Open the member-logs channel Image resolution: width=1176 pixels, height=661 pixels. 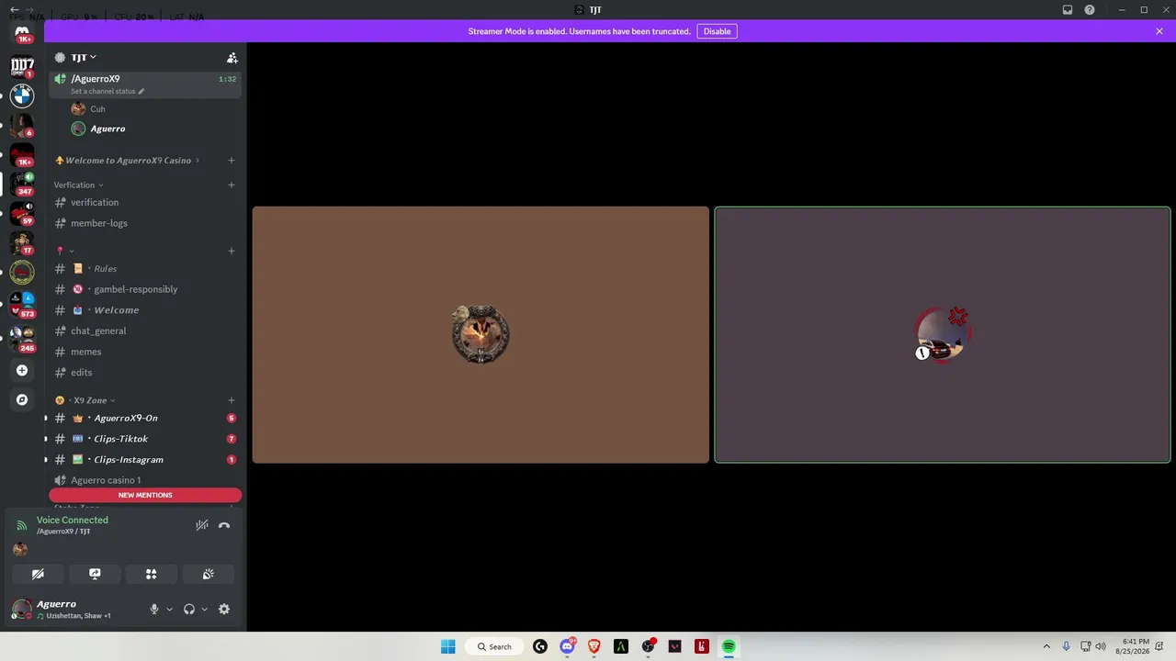(145, 223)
